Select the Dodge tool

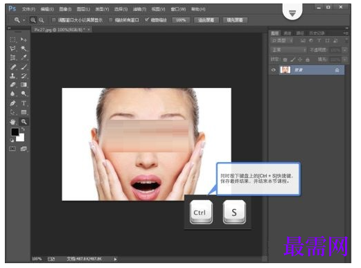click(24, 93)
